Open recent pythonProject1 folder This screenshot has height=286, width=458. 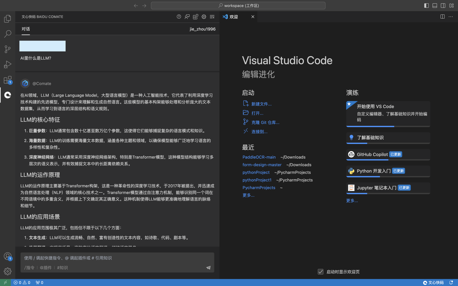click(257, 180)
